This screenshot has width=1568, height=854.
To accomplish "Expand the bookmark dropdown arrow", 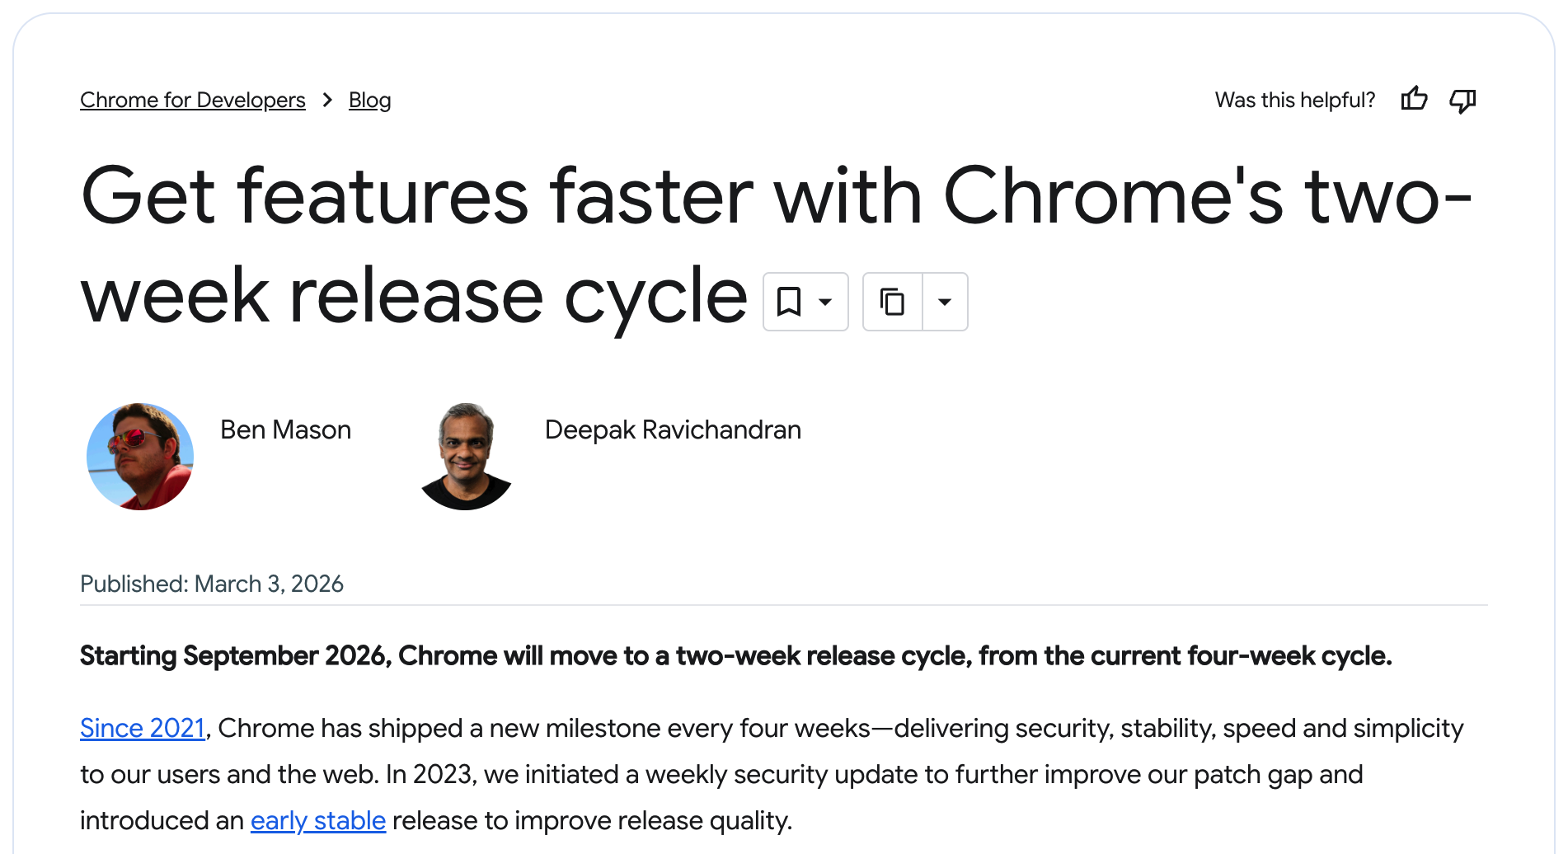I will pyautogui.click(x=825, y=302).
